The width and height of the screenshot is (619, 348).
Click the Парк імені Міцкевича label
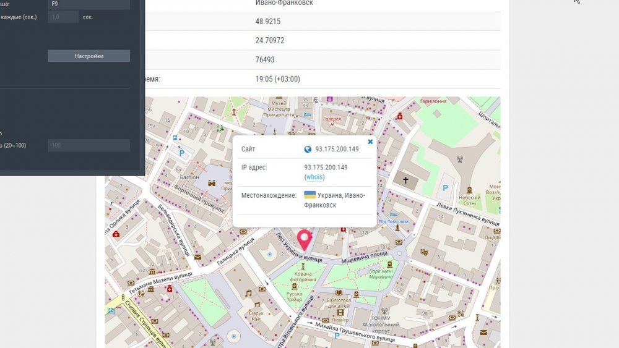[381, 274]
